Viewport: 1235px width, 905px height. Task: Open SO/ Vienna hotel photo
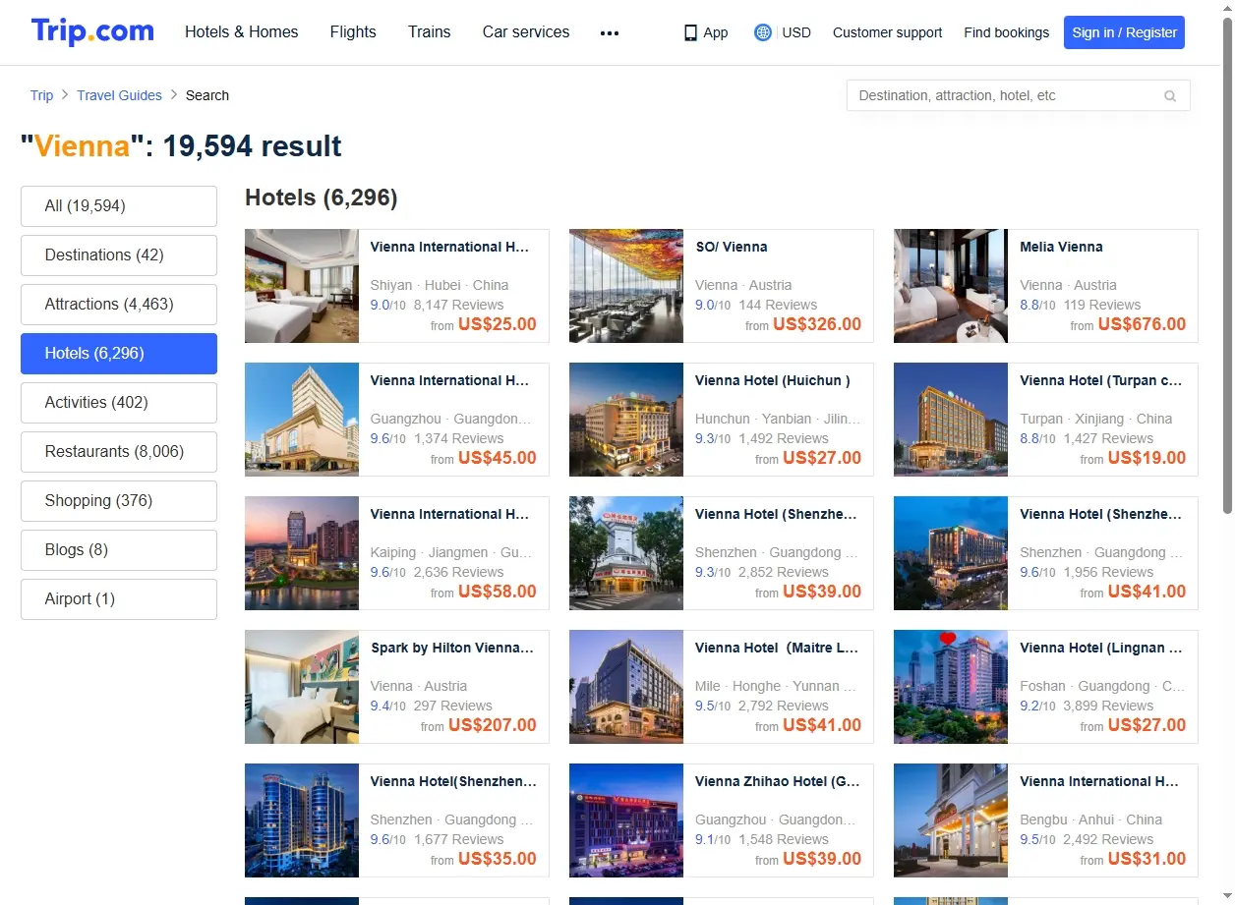[626, 286]
